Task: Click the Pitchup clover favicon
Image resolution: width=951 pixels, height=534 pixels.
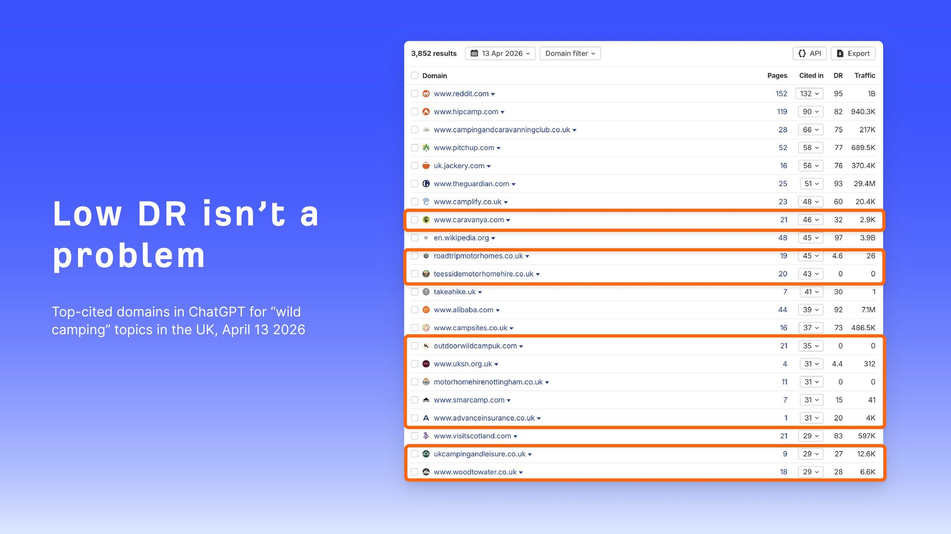Action: pyautogui.click(x=426, y=148)
